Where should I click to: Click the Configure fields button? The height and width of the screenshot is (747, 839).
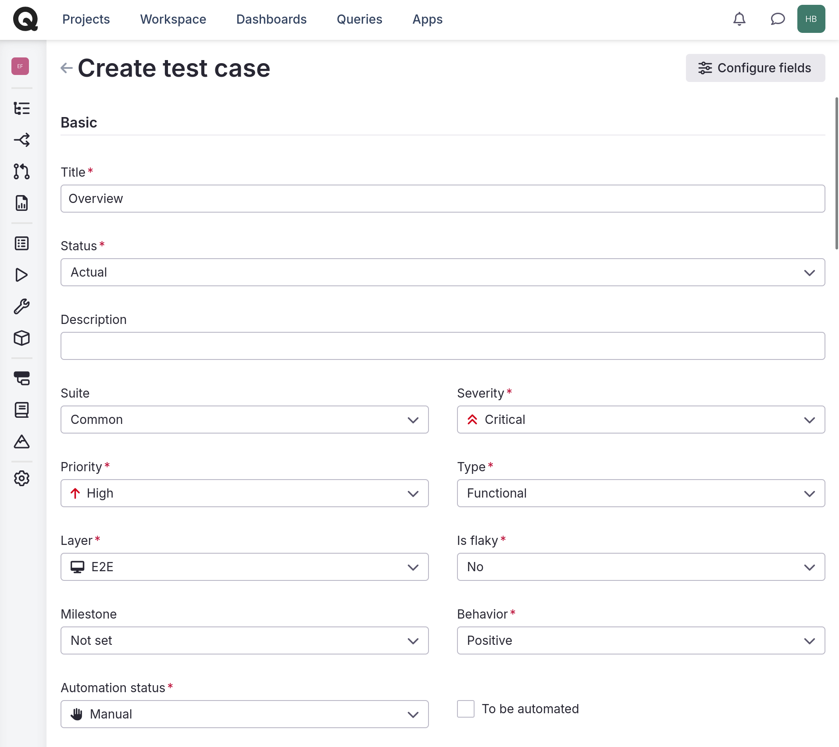click(755, 68)
